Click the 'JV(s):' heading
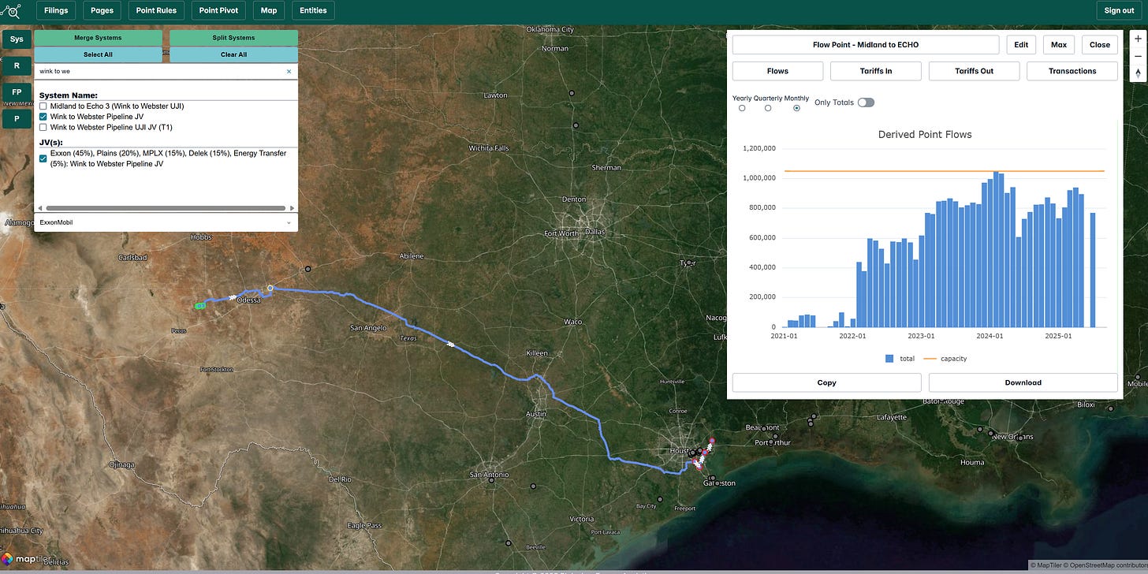The height and width of the screenshot is (574, 1148). tap(51, 142)
